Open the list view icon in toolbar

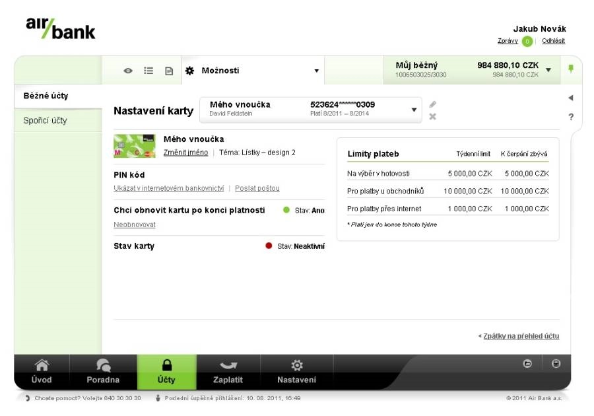click(148, 71)
